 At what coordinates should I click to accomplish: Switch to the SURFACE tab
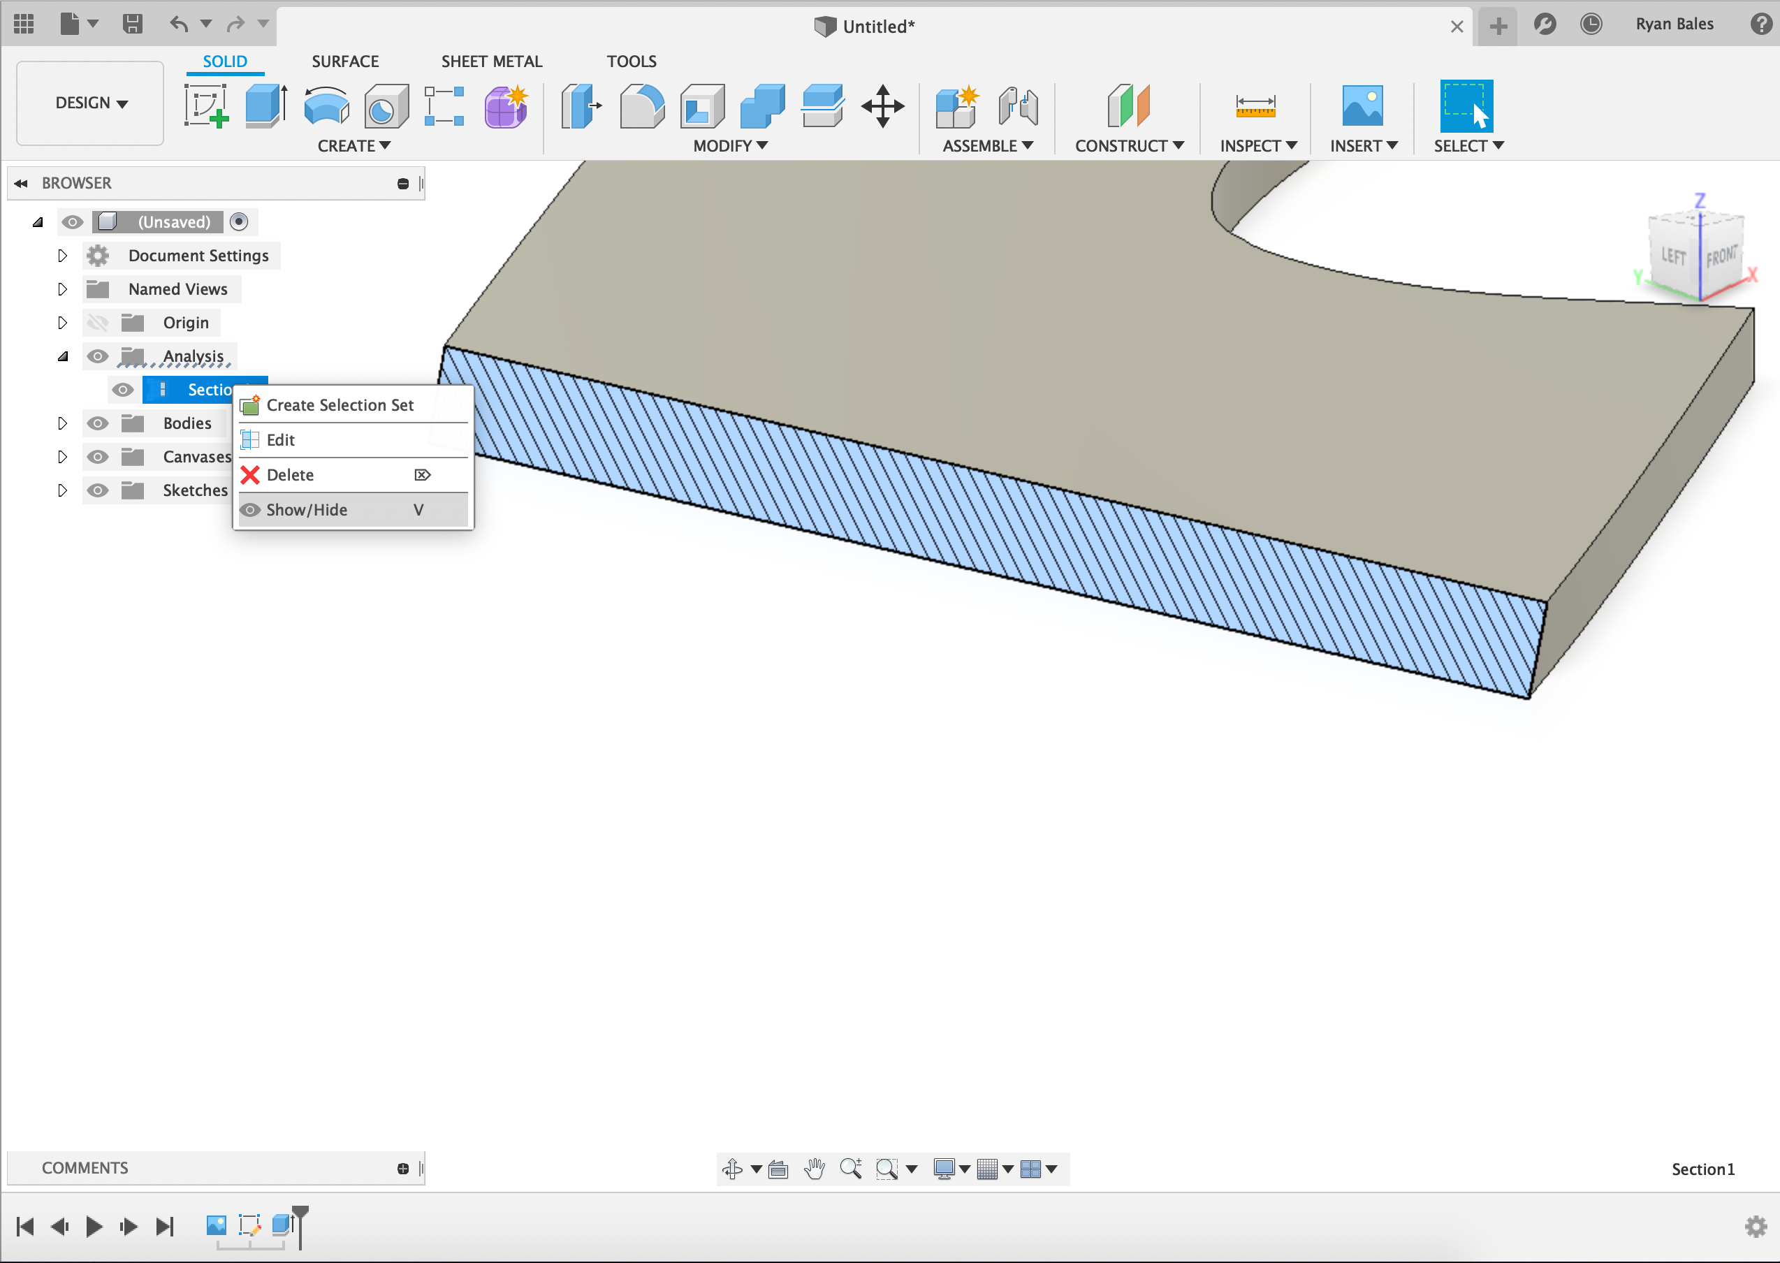point(345,61)
